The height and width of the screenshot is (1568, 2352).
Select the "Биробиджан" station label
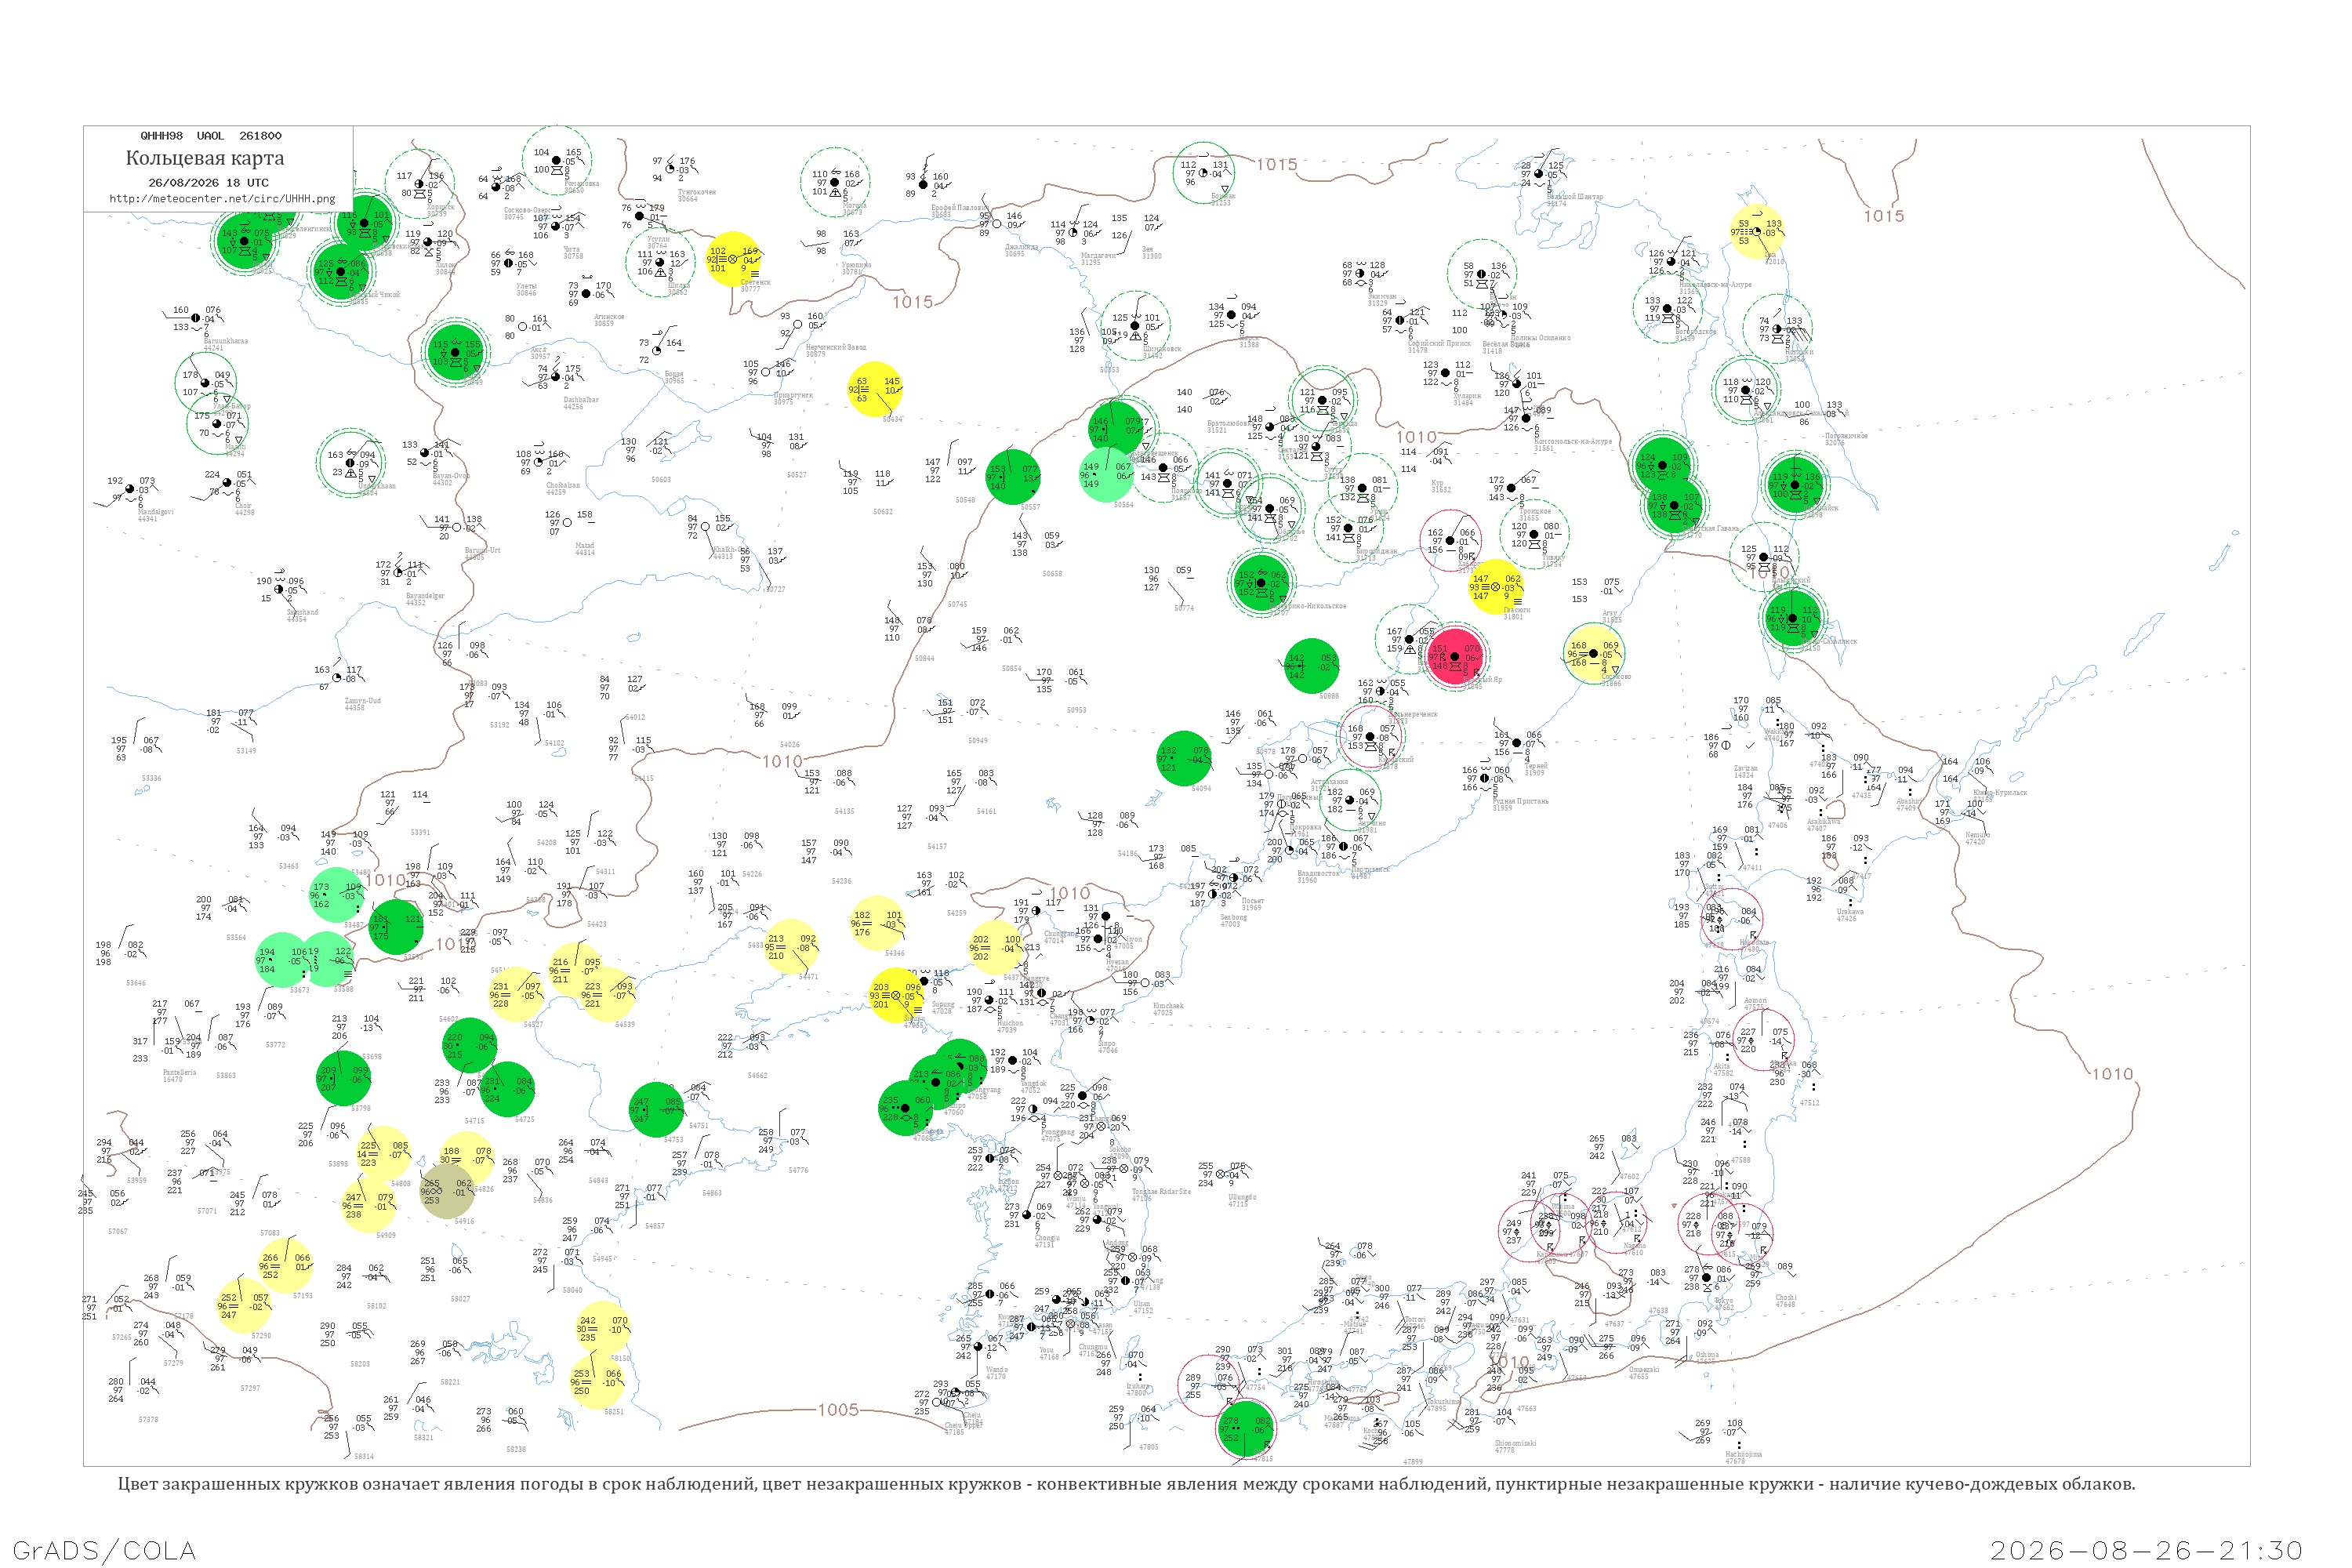point(1376,551)
